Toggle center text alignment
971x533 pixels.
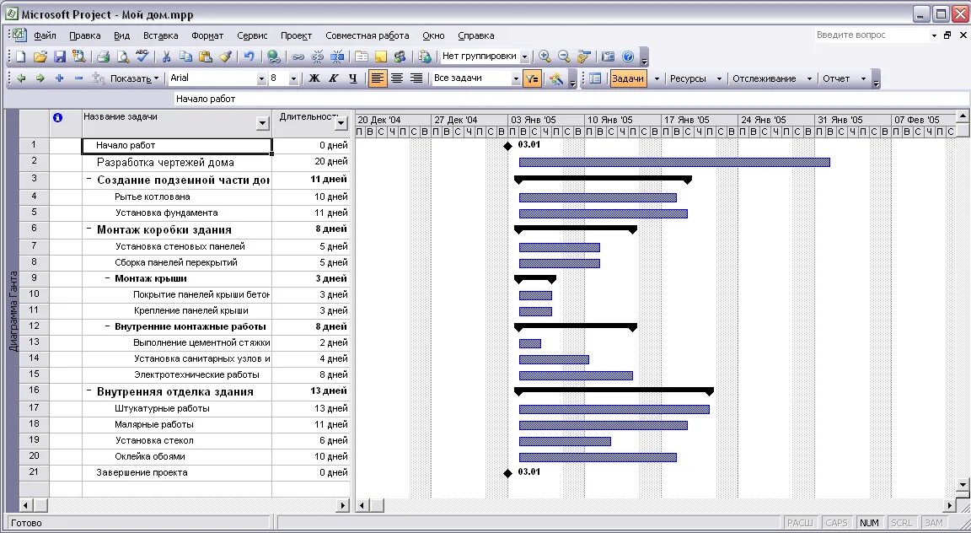[x=397, y=78]
